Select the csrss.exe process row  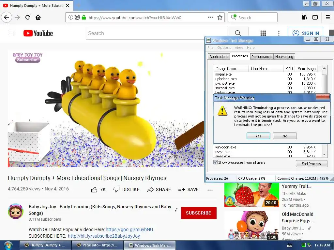click(x=266, y=152)
